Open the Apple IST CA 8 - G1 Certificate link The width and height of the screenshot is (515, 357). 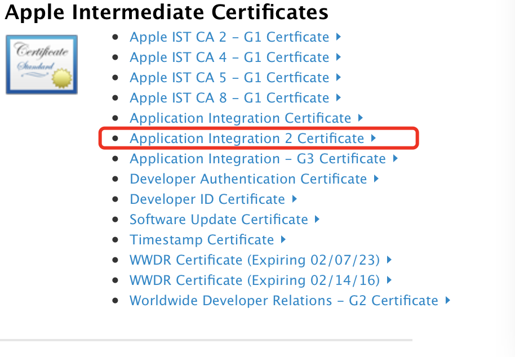tap(229, 98)
